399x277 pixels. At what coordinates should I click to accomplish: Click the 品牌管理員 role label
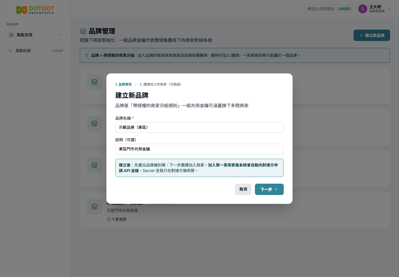[377, 11]
